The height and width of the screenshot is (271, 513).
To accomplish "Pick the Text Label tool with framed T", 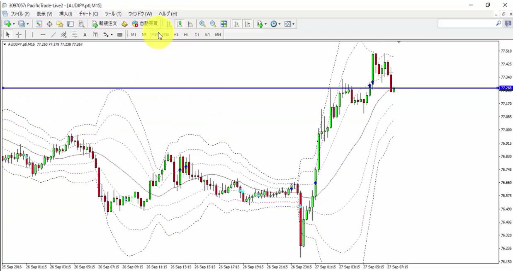I will coord(95,35).
